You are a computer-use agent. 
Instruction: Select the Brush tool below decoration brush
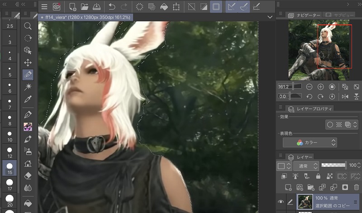click(x=28, y=139)
